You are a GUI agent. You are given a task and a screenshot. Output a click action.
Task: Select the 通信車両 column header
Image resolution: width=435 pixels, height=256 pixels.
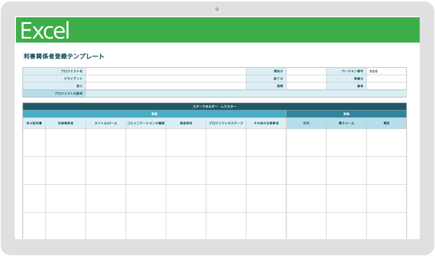point(186,123)
